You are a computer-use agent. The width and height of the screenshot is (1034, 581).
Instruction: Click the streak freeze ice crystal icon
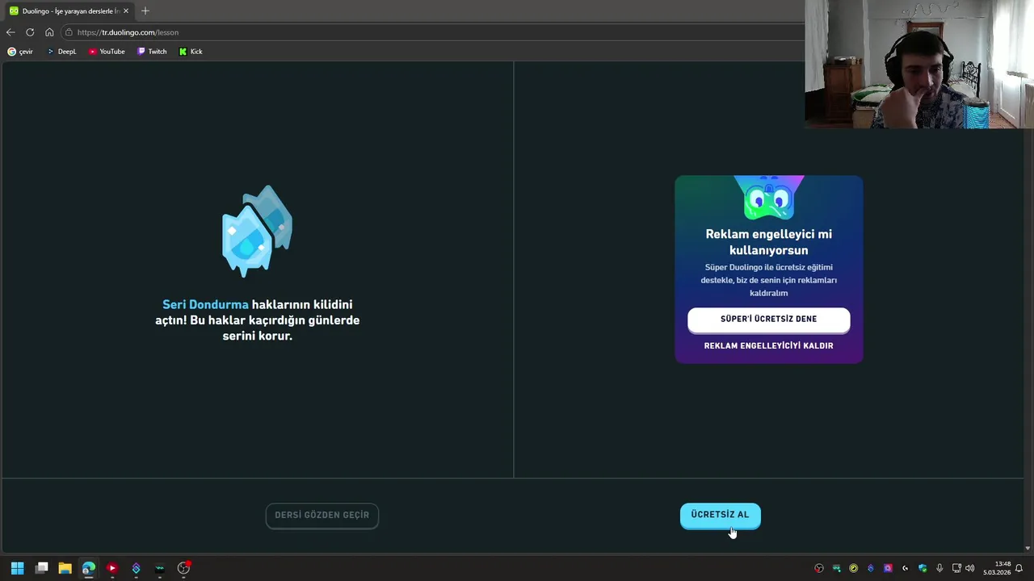point(257,231)
